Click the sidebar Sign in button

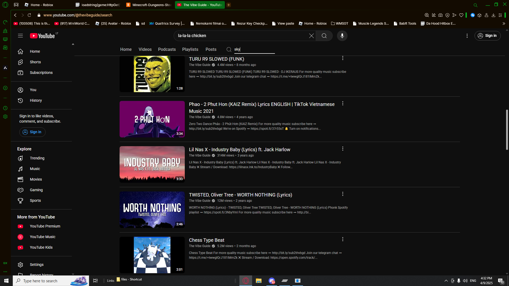coord(32,132)
